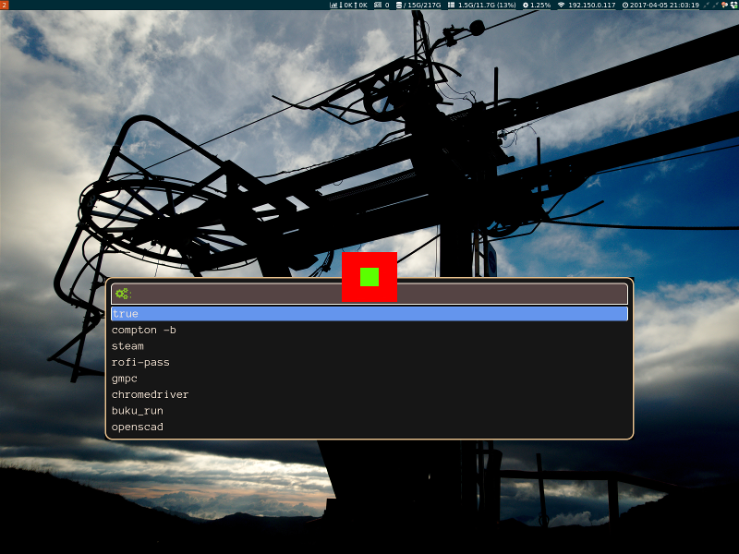This screenshot has width=739, height=554.
Task: Click the CPU load 1.25% indicator
Action: (537, 5)
